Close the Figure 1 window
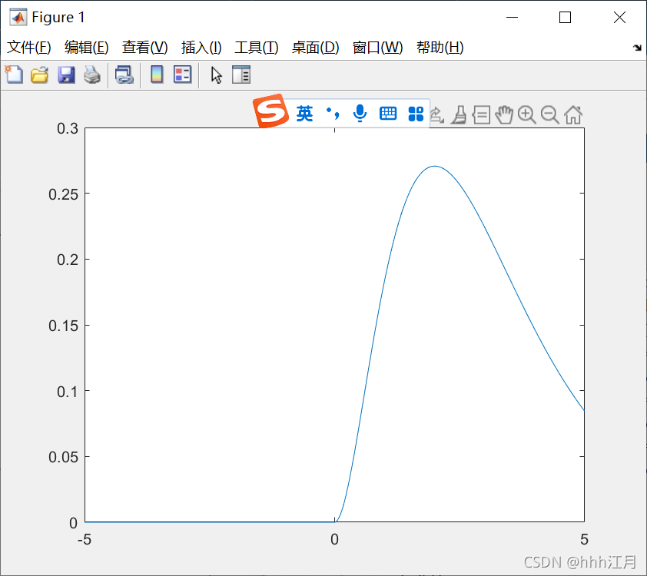647x576 pixels. click(619, 18)
